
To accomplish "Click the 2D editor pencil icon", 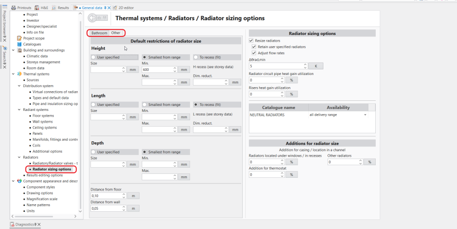I will (115, 8).
